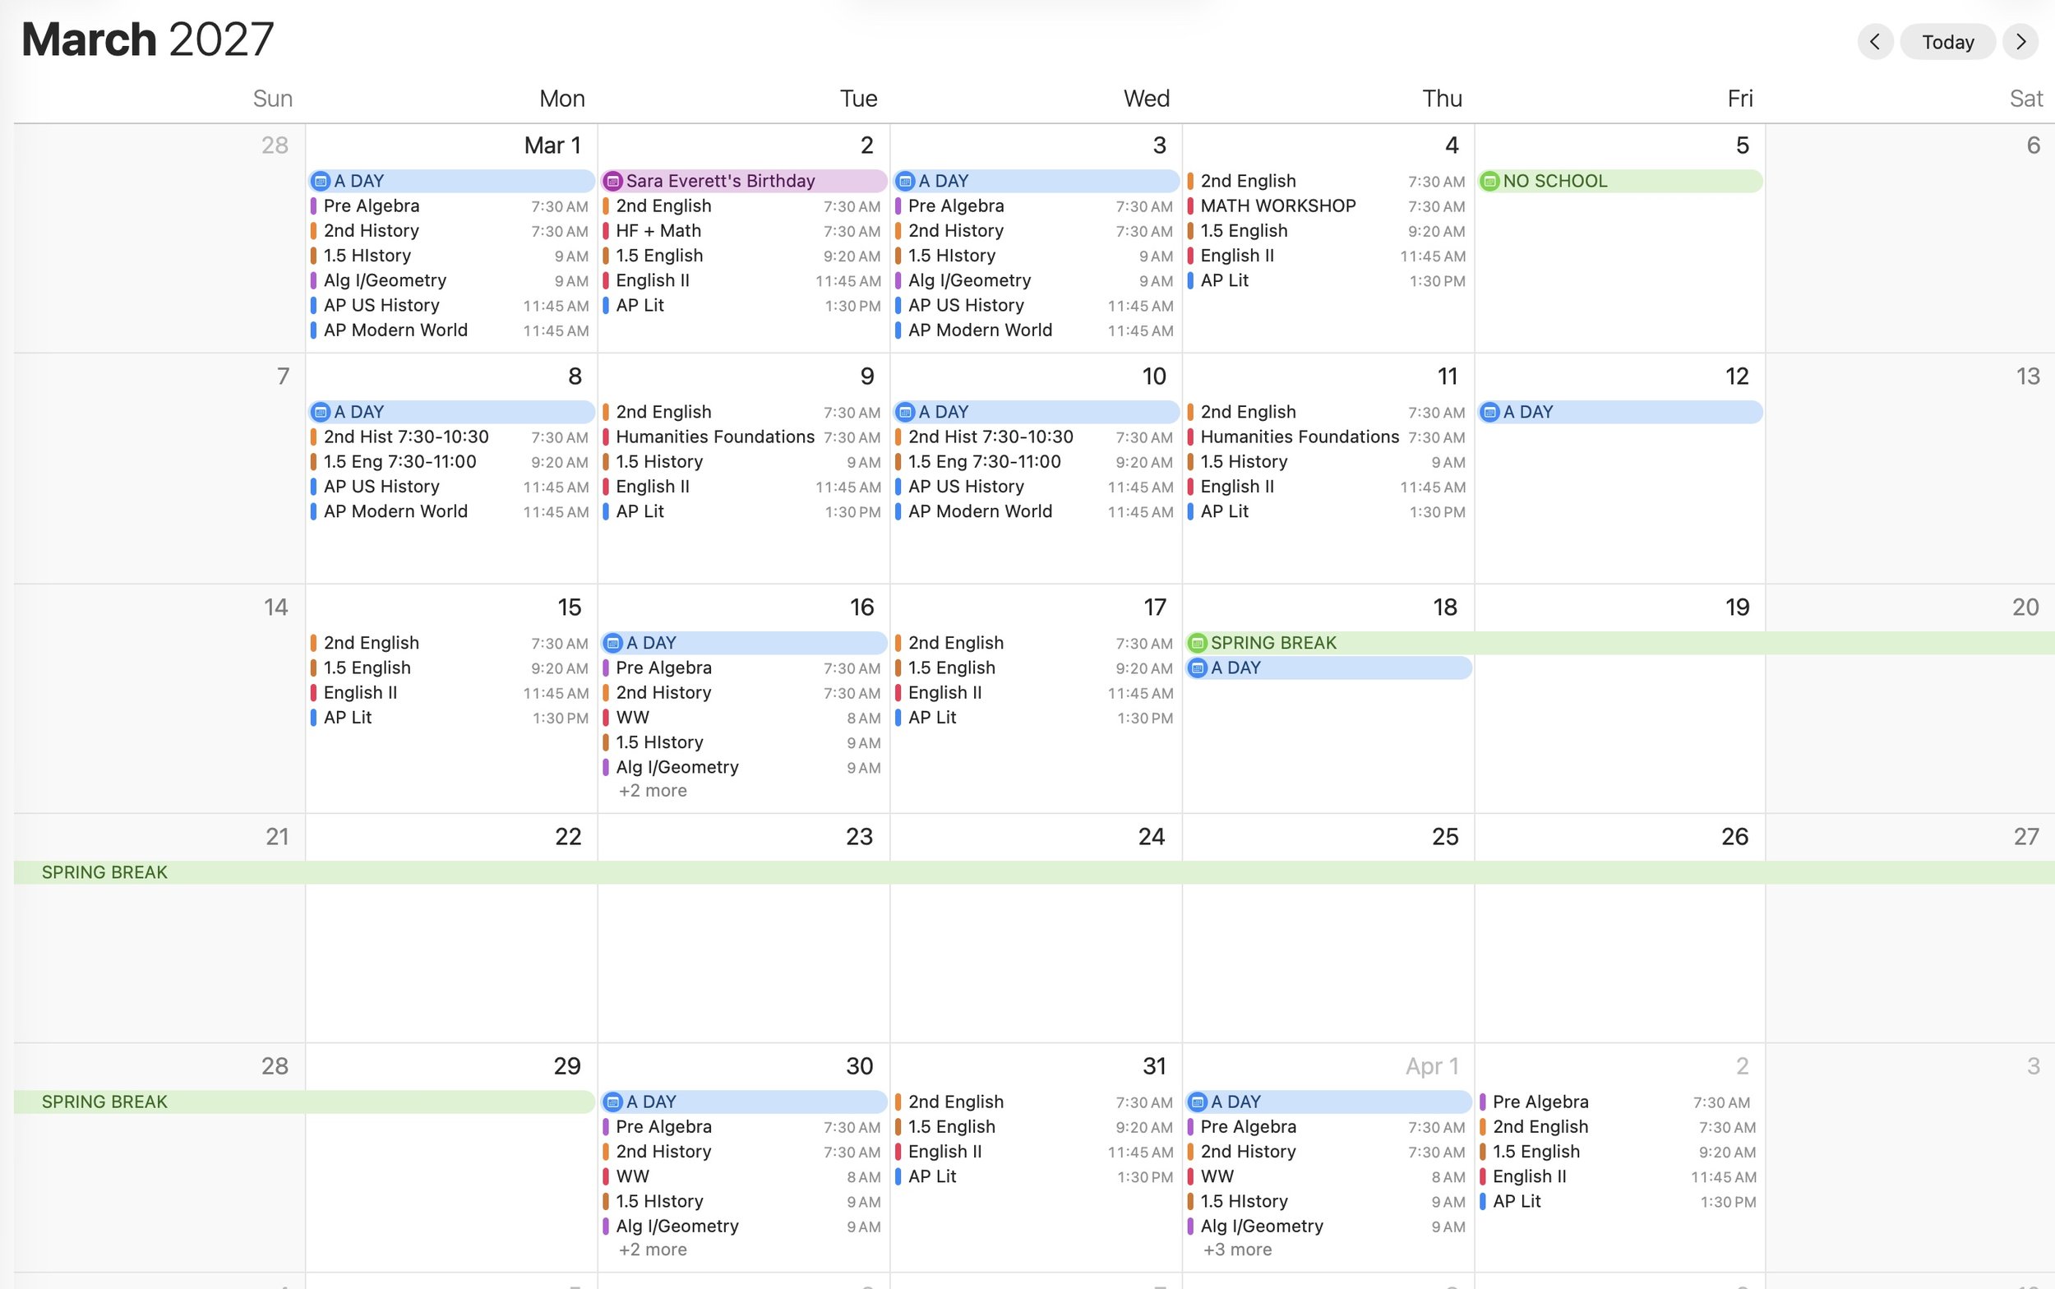
Task: Open HF + Math event on March 2
Action: point(742,230)
